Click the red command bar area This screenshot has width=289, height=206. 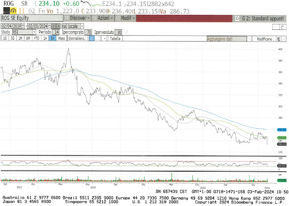[x=184, y=19]
